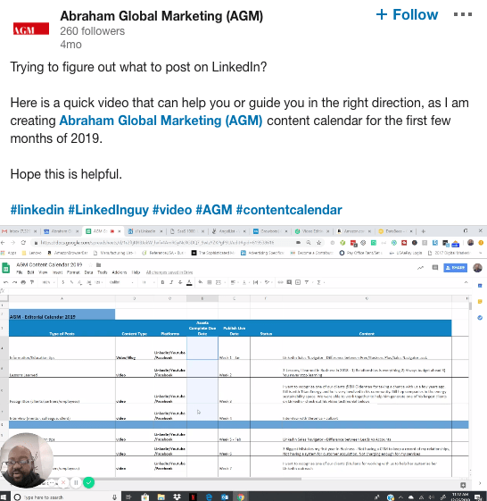This screenshot has width=487, height=501.
Task: Open Dropbox from the Windows taskbar
Action: (177, 497)
